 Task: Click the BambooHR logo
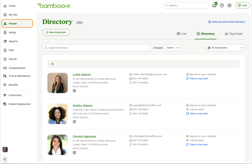pyautogui.click(x=54, y=6)
